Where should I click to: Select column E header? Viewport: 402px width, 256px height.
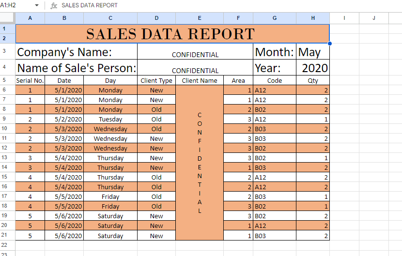200,18
